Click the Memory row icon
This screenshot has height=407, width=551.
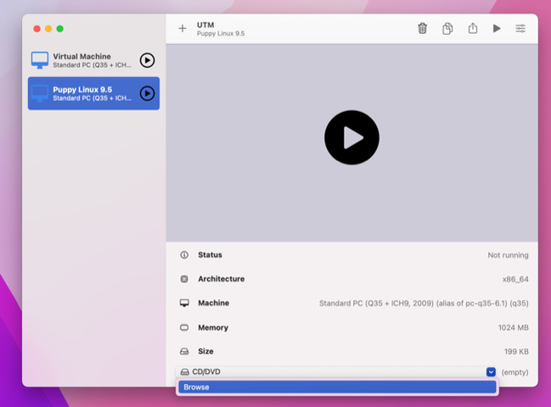[184, 327]
